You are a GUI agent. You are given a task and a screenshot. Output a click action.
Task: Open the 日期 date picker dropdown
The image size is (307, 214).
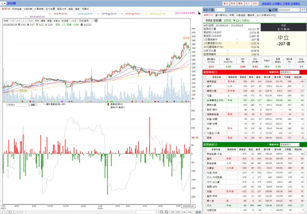[293, 10]
